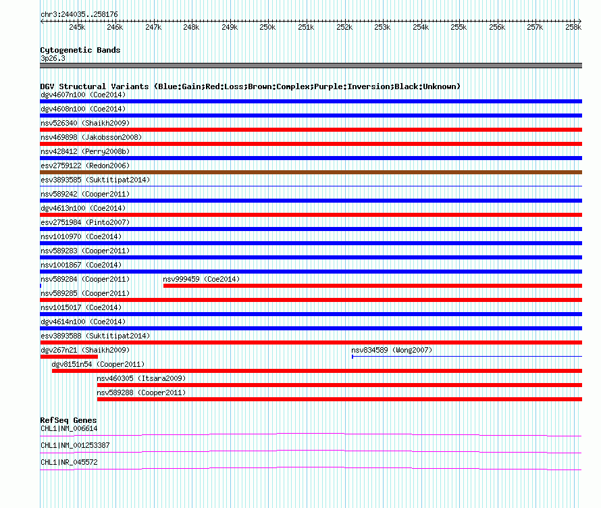
Task: Click the red bar under dgv8151n54
Action: [317, 371]
